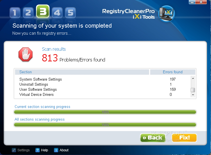Click the green Back button
The width and height of the screenshot is (211, 155).
pos(153,138)
